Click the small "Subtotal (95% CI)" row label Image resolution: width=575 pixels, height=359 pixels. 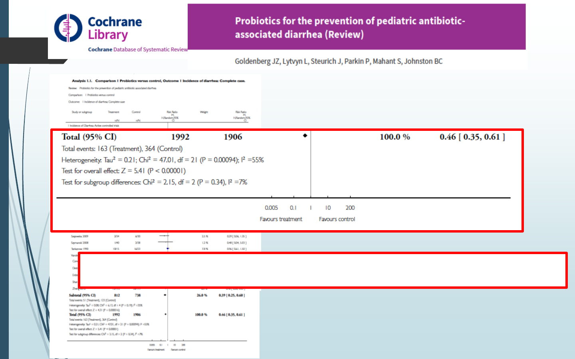coord(82,295)
